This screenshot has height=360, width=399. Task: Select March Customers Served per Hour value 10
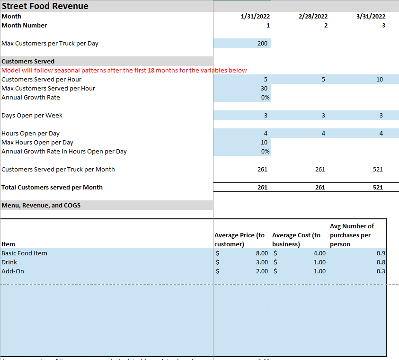coord(379,80)
